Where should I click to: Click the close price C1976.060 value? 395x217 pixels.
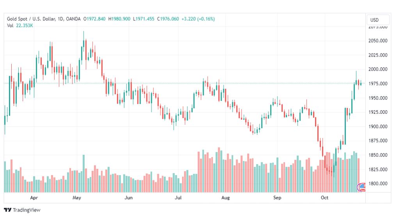point(168,19)
